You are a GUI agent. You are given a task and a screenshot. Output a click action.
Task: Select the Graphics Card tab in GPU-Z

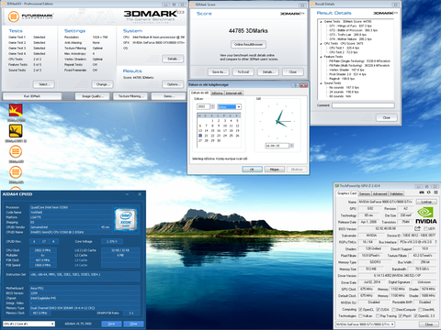pos(346,193)
